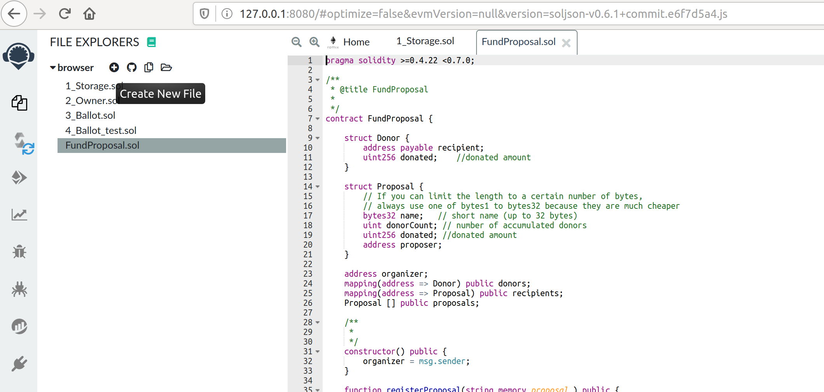
Task: Click the Create New File plus icon
Action: point(114,68)
